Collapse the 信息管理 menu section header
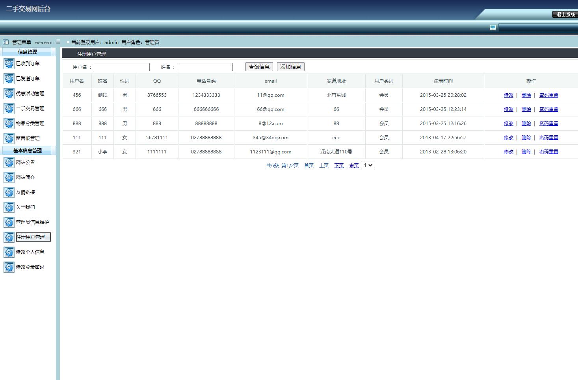 [28, 52]
